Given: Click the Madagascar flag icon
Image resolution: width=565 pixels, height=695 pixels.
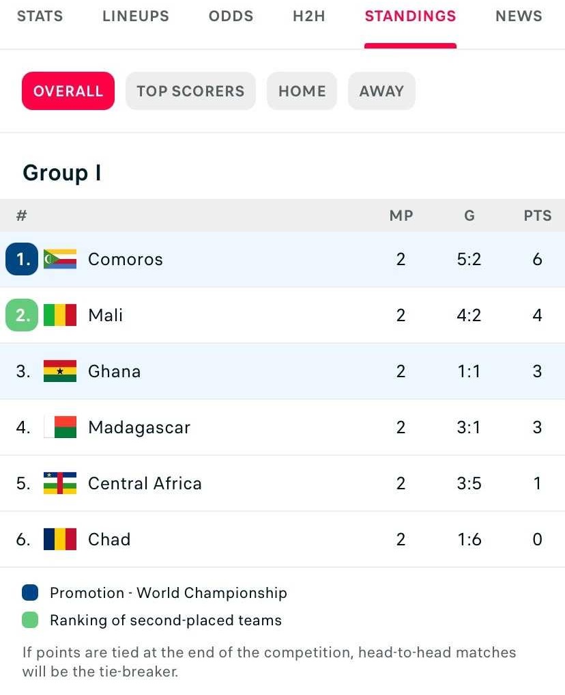Looking at the screenshot, I should [x=60, y=427].
